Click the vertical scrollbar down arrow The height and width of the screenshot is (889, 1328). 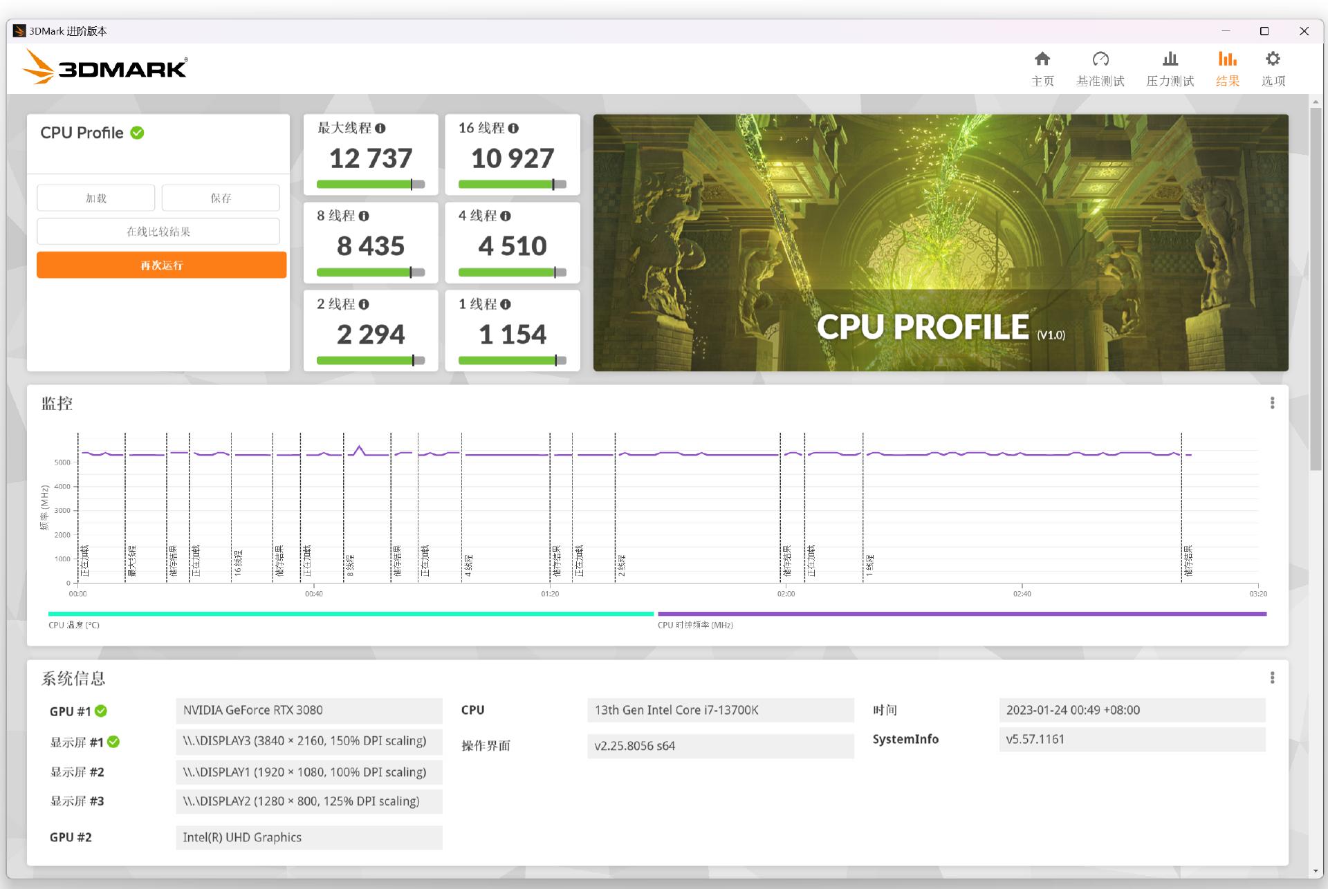click(1315, 871)
